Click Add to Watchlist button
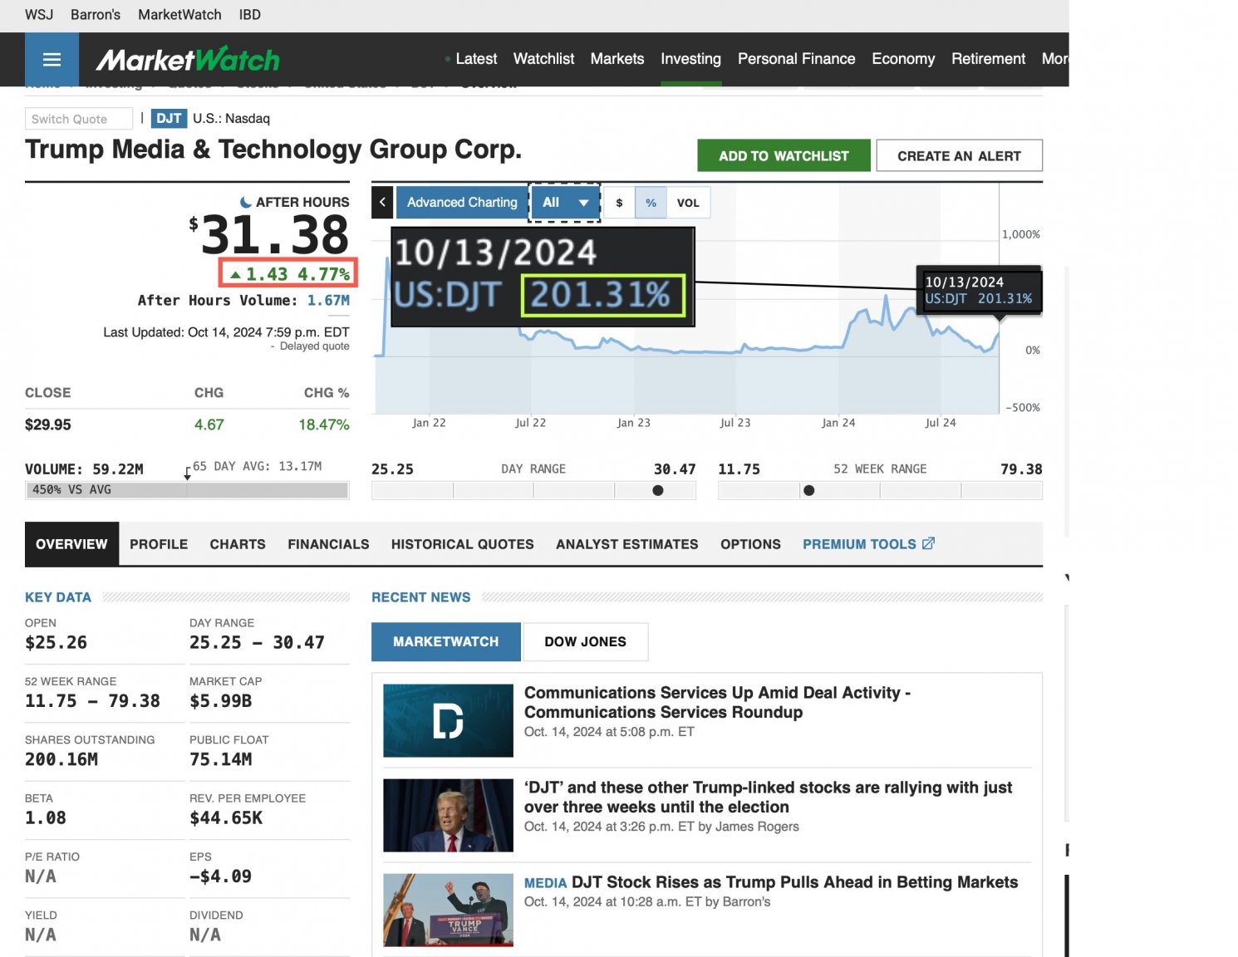 click(x=784, y=155)
